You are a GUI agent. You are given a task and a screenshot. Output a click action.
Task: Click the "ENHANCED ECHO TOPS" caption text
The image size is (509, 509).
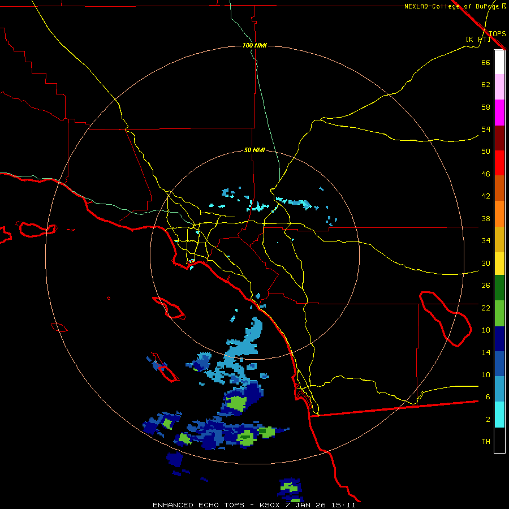(x=199, y=505)
